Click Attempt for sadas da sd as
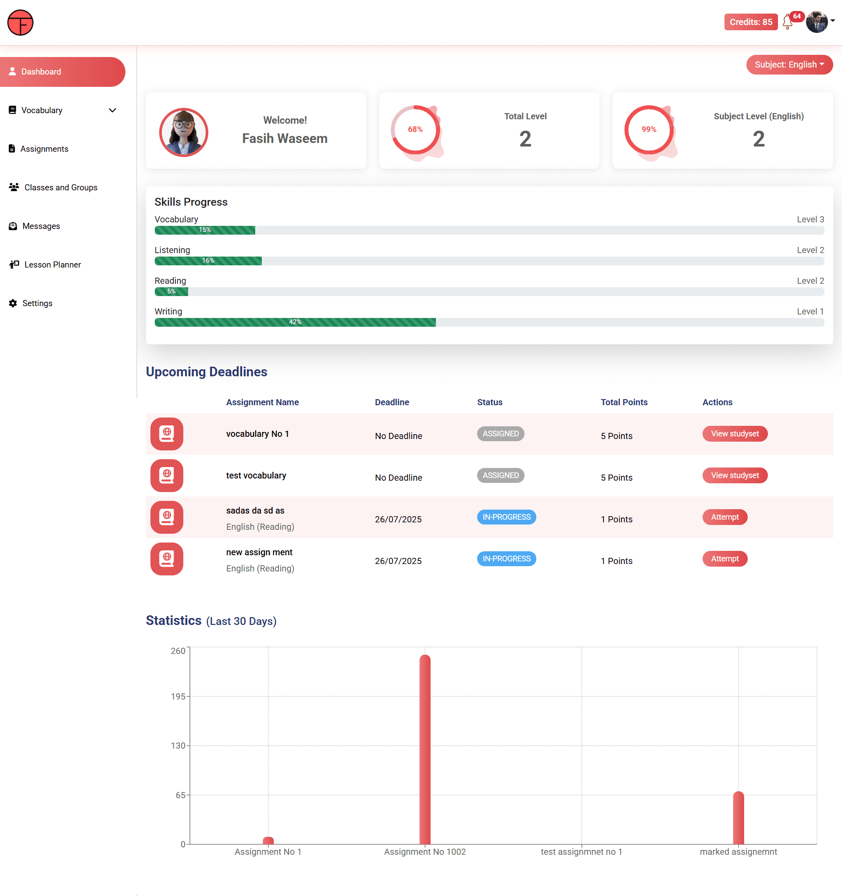842x896 pixels. pos(724,517)
